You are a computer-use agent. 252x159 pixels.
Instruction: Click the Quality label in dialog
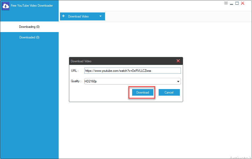click(x=76, y=81)
